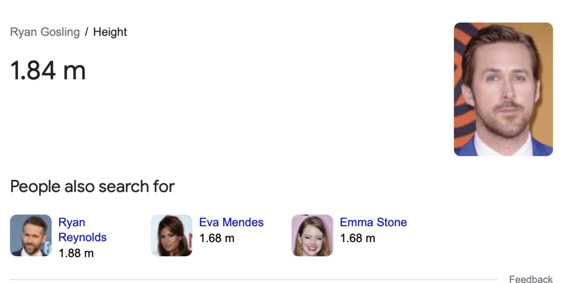The width and height of the screenshot is (568, 283).
Task: Go to Ryan Gosling breadcrumb link
Action: (x=45, y=32)
